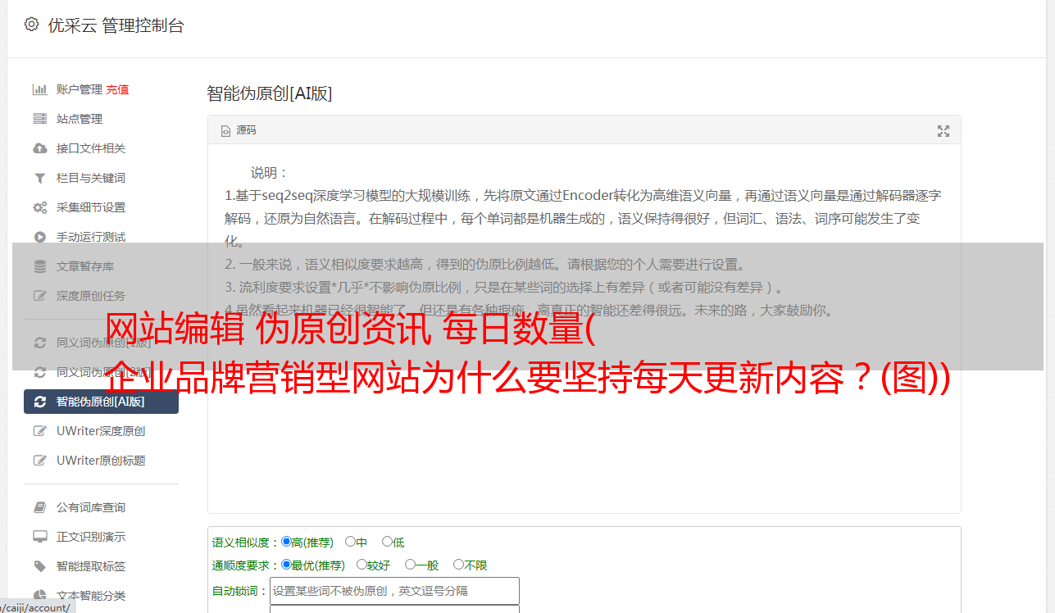Choose 较好 for 通顺度要求
1055x613 pixels.
tap(362, 565)
